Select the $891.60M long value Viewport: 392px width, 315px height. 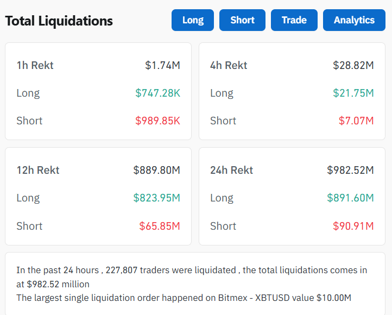(350, 198)
